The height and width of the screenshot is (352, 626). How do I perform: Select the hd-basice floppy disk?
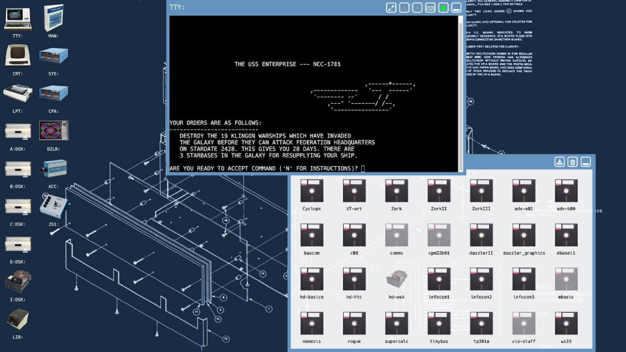pyautogui.click(x=312, y=279)
